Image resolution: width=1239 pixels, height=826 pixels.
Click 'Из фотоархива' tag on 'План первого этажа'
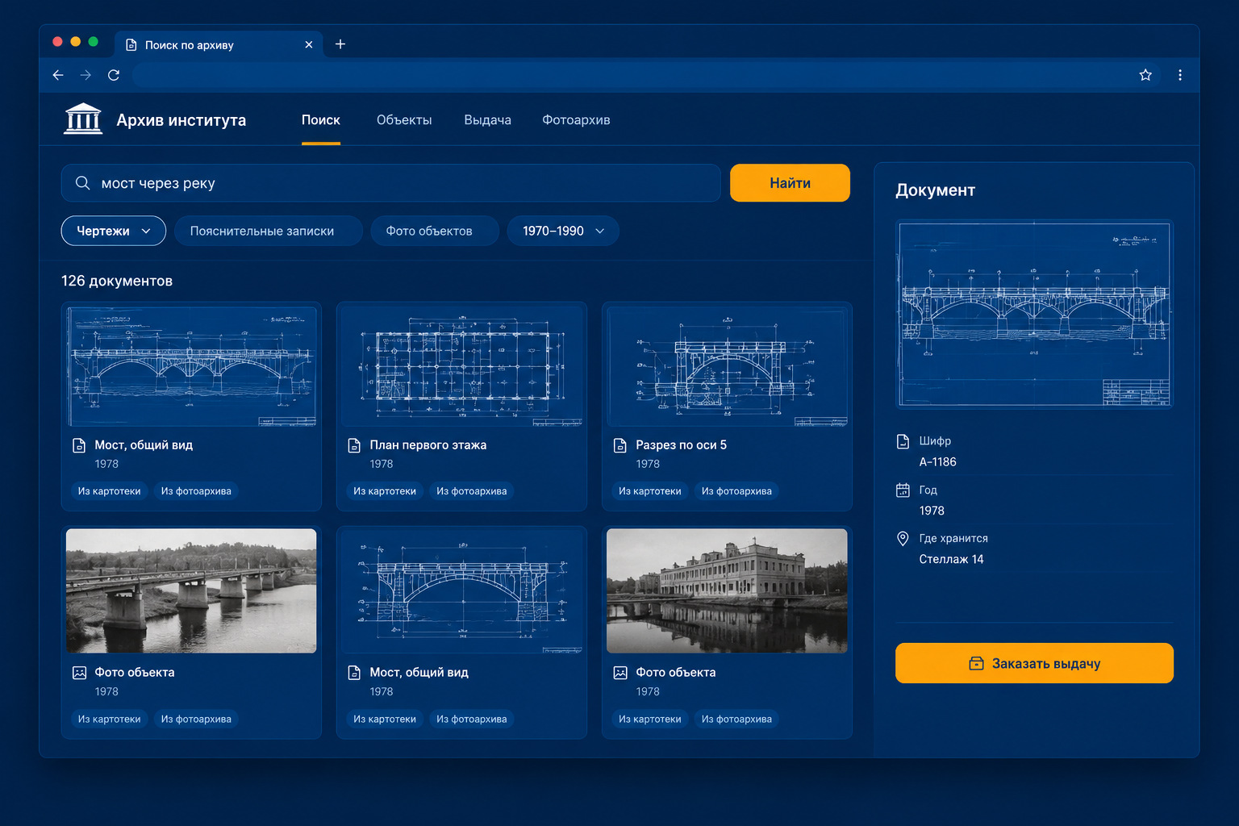472,491
